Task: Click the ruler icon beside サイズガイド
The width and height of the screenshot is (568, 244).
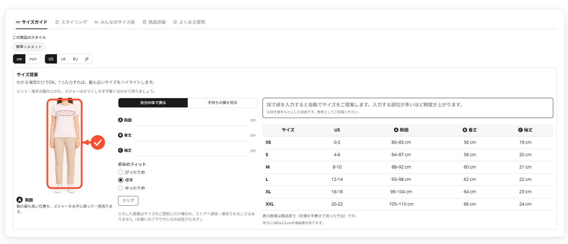Action: [x=18, y=22]
